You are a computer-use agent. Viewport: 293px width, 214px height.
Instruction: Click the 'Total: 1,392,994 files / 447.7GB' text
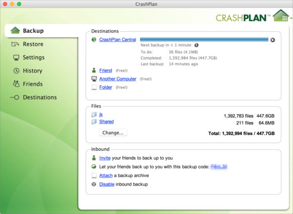pyautogui.click(x=241, y=134)
